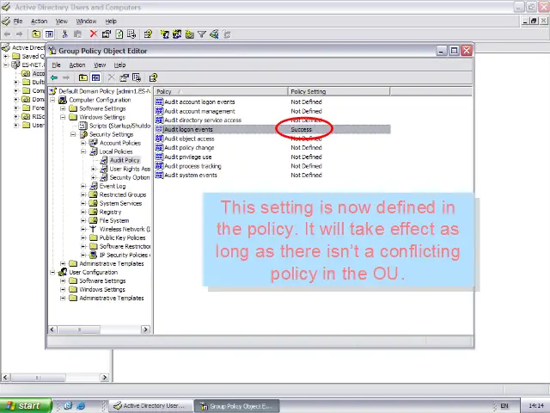This screenshot has height=413, width=550.
Task: Click the Create New Group icon
Action: pos(177,34)
